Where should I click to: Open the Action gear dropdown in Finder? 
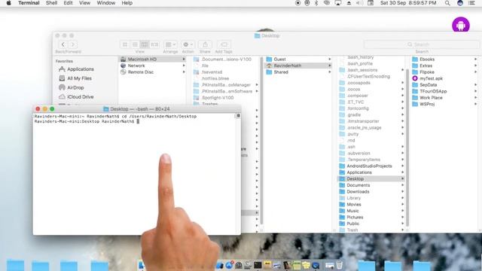[x=188, y=44]
